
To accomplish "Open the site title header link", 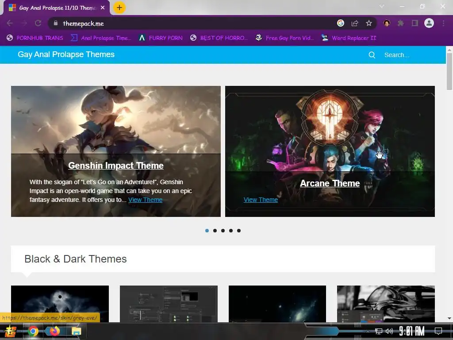I will coord(66,54).
